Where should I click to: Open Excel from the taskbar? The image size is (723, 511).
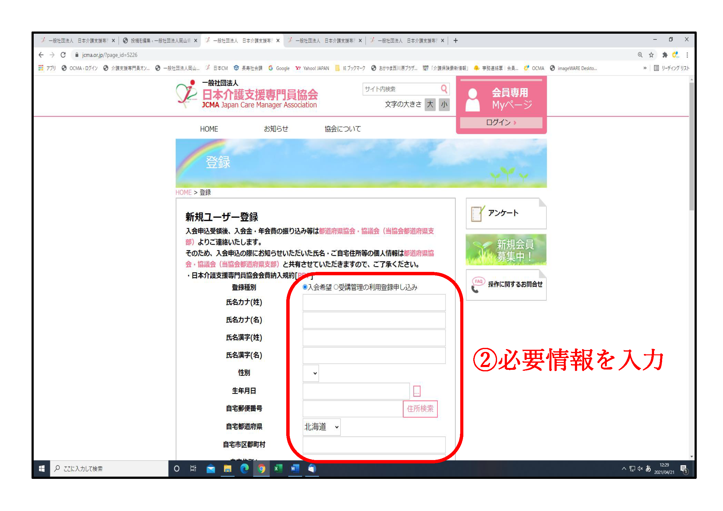[x=278, y=469]
